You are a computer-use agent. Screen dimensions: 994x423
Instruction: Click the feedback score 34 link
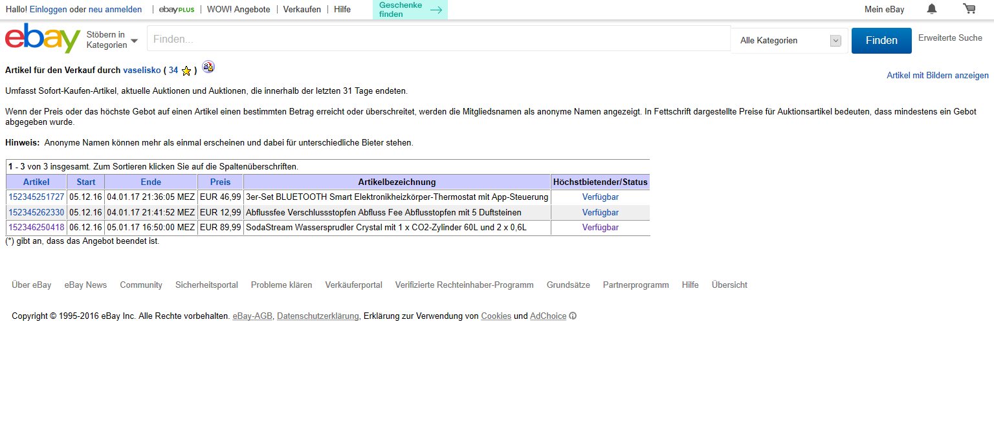pos(173,70)
